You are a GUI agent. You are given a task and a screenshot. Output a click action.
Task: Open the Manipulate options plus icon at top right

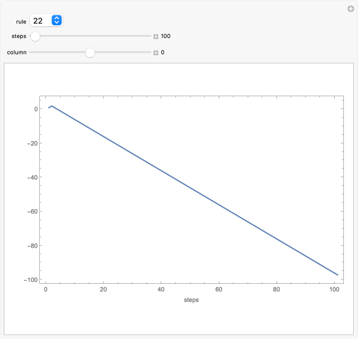(351, 9)
